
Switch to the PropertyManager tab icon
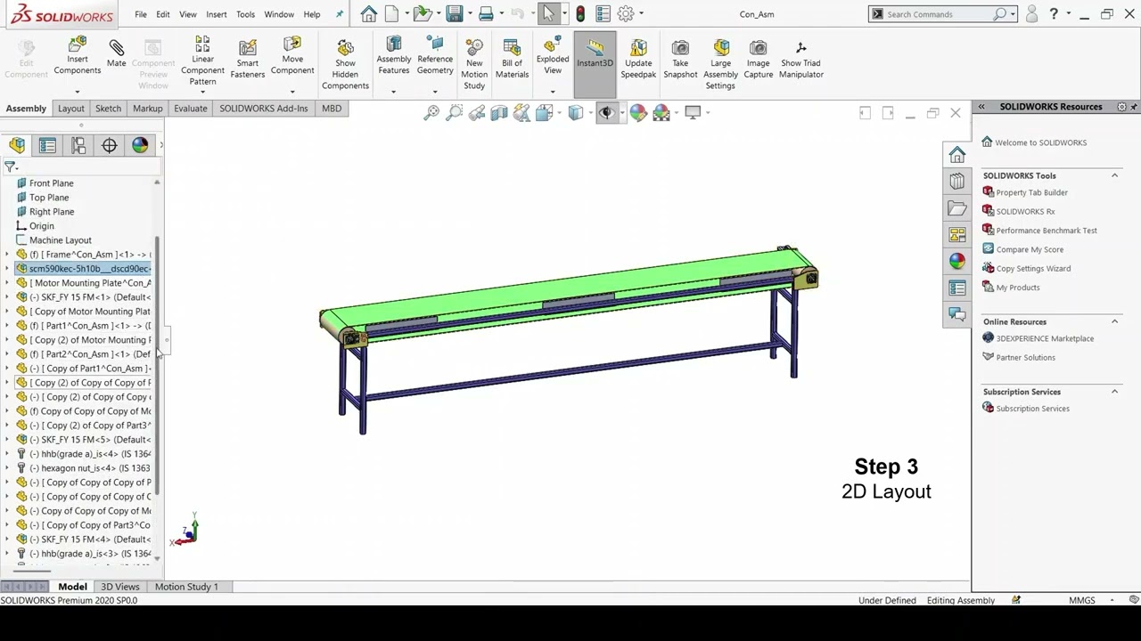click(47, 145)
